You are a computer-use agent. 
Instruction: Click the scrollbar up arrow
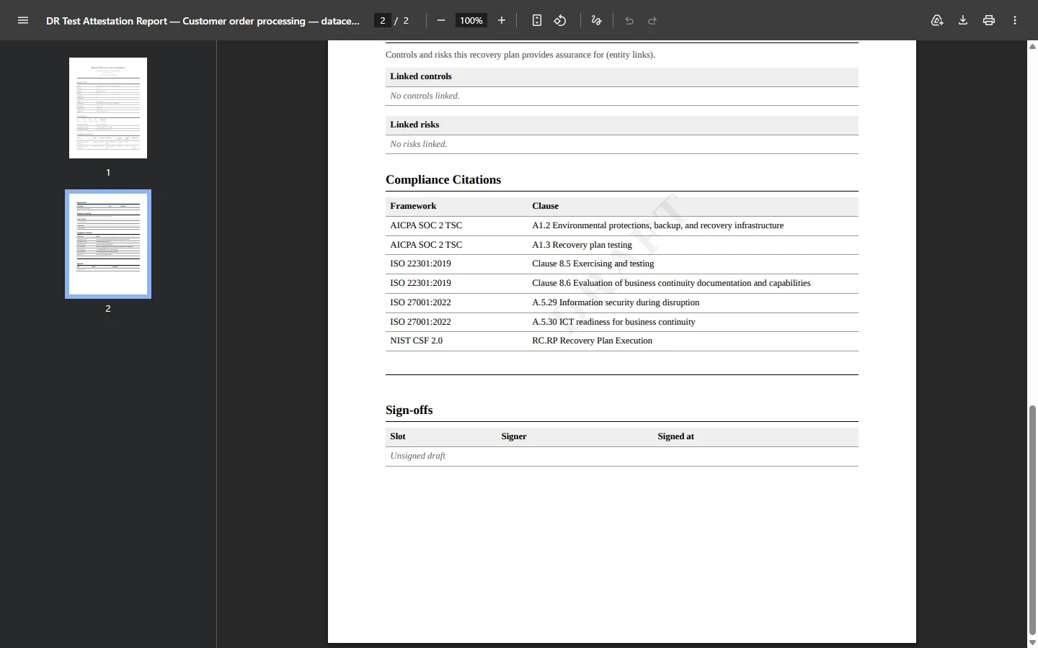pyautogui.click(x=1032, y=46)
